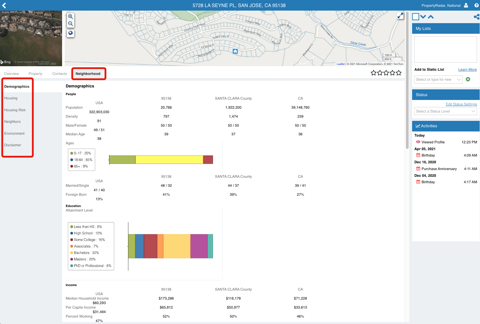Click the Learn More link
The image size is (480, 324).
click(x=467, y=69)
